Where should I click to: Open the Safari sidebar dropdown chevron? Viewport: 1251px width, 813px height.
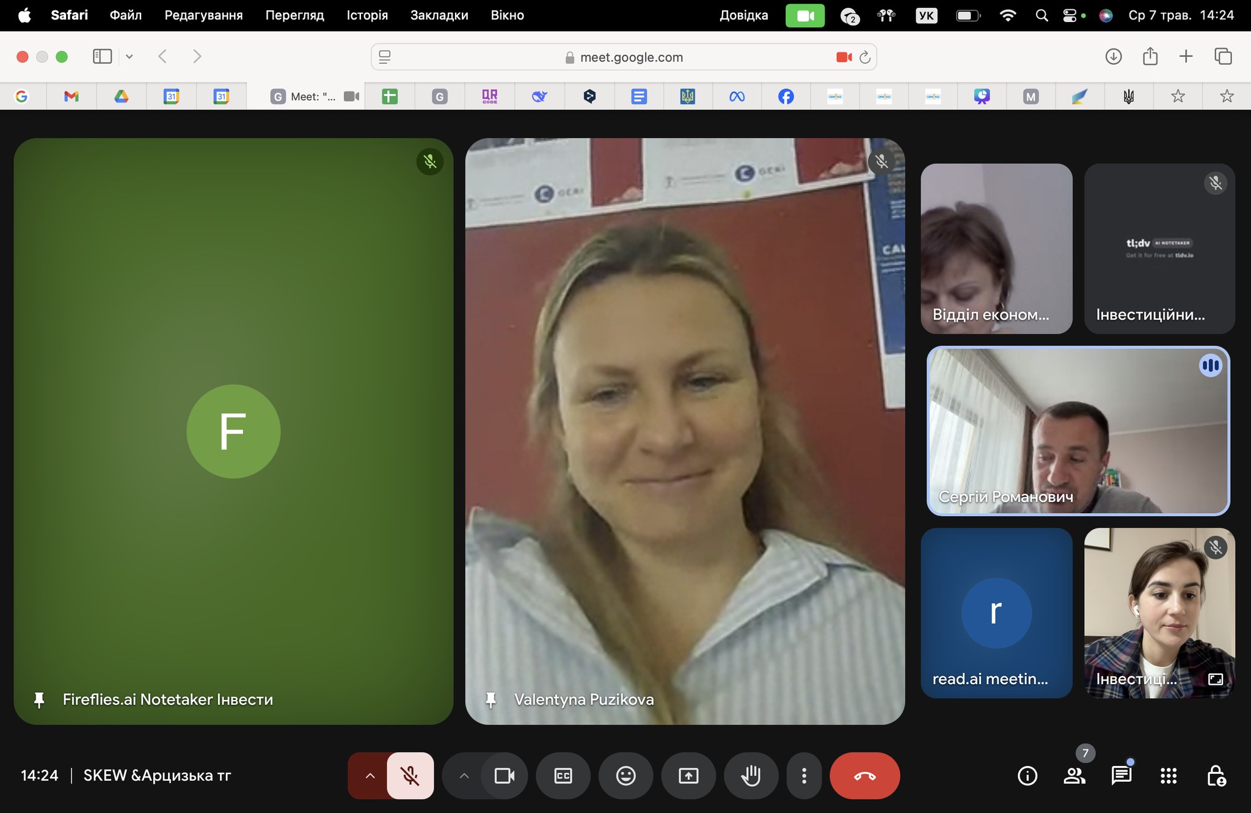pyautogui.click(x=129, y=57)
